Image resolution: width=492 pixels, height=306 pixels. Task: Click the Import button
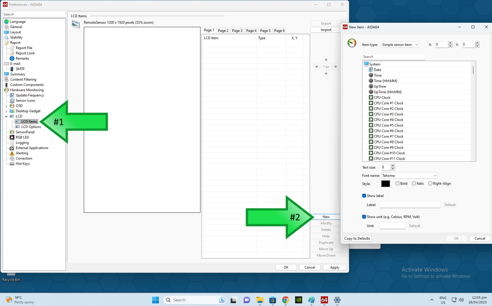pyautogui.click(x=326, y=30)
